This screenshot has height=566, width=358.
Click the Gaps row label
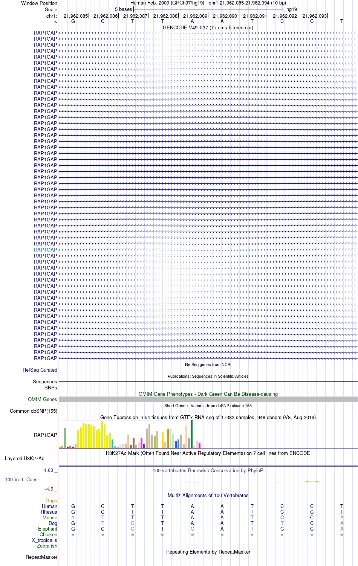(51, 500)
